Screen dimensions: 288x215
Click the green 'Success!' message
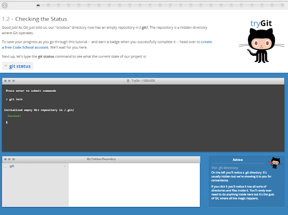point(14,116)
